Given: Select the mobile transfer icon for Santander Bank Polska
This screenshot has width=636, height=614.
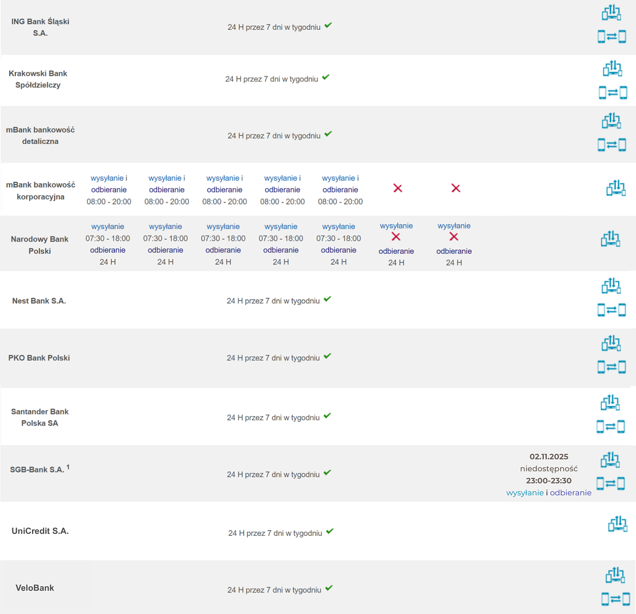Looking at the screenshot, I should pos(610,427).
